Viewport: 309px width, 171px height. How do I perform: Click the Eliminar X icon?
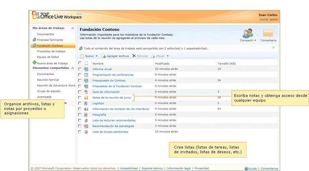(x=134, y=56)
